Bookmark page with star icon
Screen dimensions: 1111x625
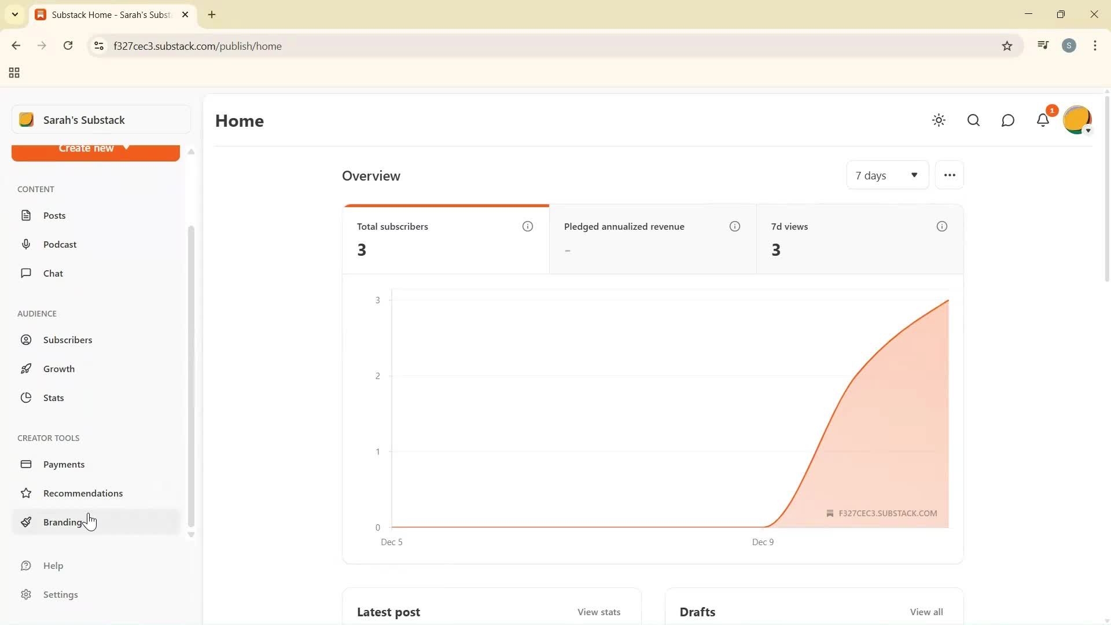tap(1007, 46)
